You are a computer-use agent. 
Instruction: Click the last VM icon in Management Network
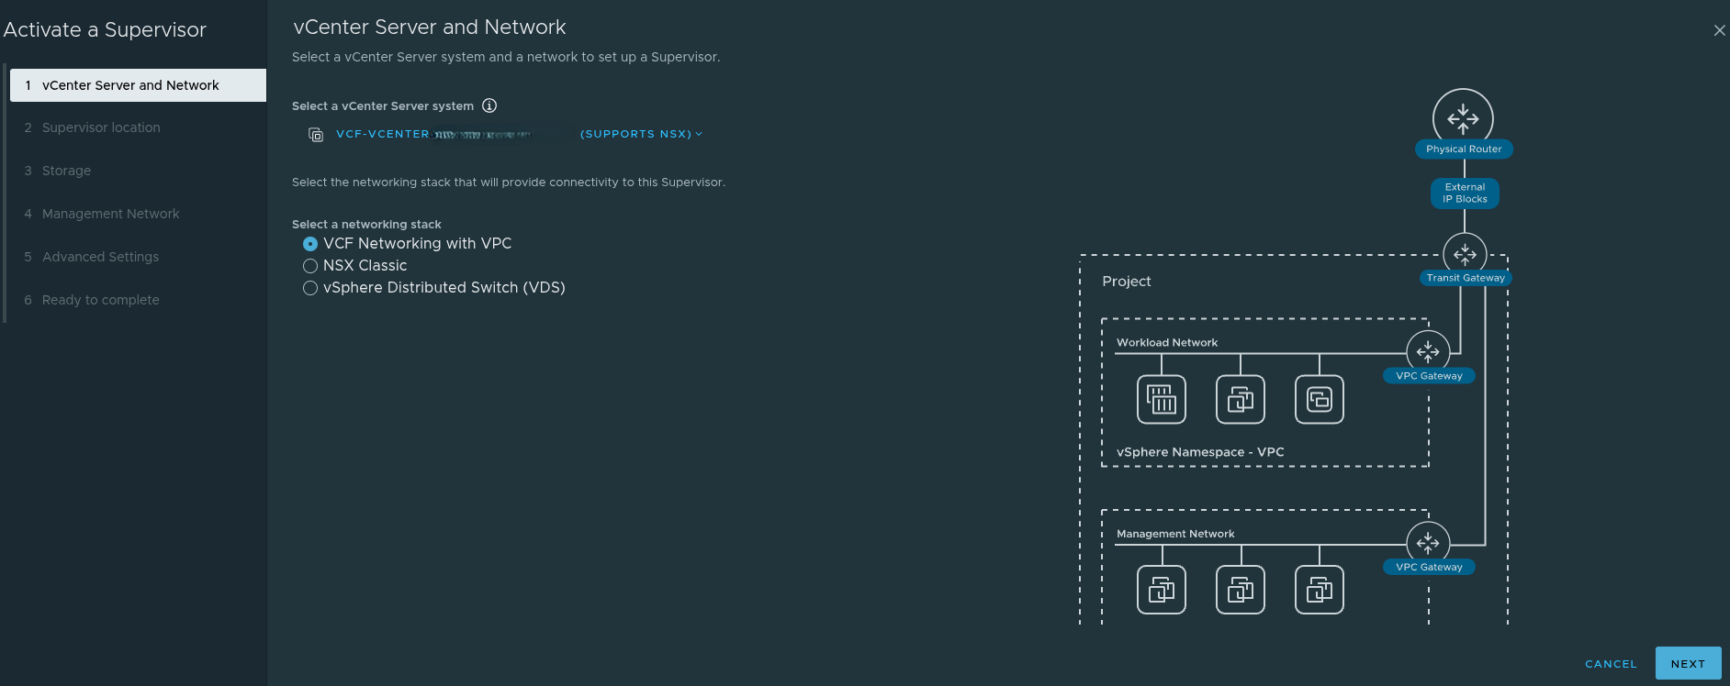point(1320,590)
